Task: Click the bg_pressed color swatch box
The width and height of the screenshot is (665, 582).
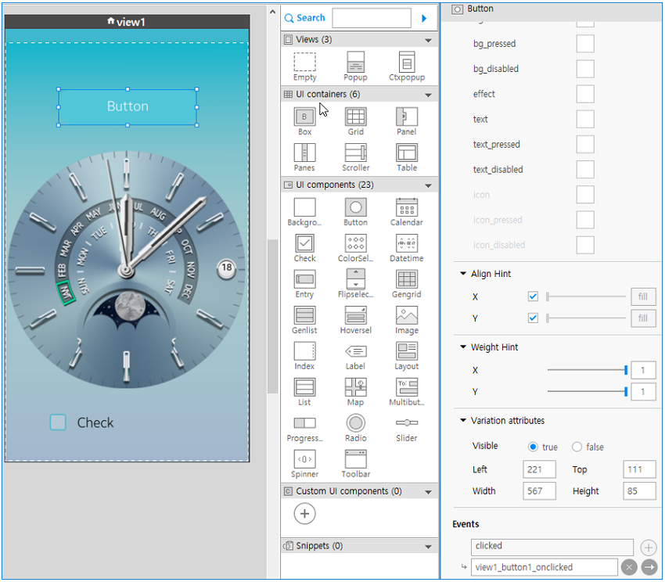Action: (x=585, y=44)
